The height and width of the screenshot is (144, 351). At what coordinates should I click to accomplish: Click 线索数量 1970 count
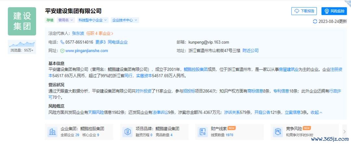pyautogui.click(x=222, y=135)
